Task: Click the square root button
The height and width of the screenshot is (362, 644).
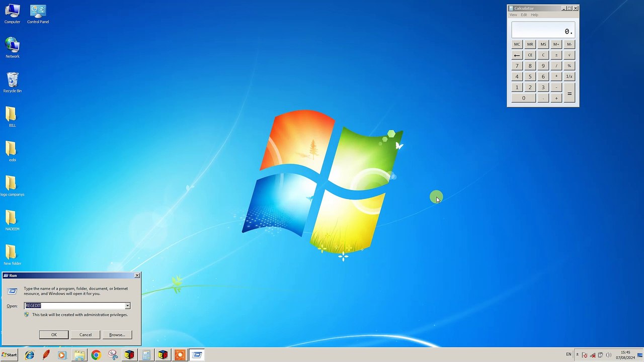Action: click(x=569, y=55)
